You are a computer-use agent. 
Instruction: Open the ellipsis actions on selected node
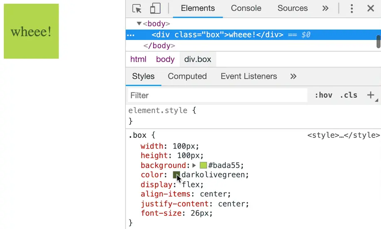click(131, 35)
